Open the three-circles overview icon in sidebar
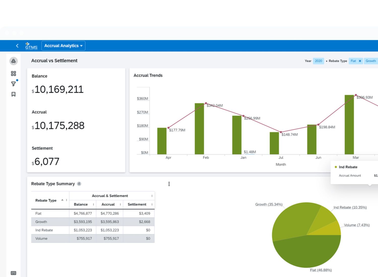This screenshot has width=378, height=277. [x=14, y=61]
